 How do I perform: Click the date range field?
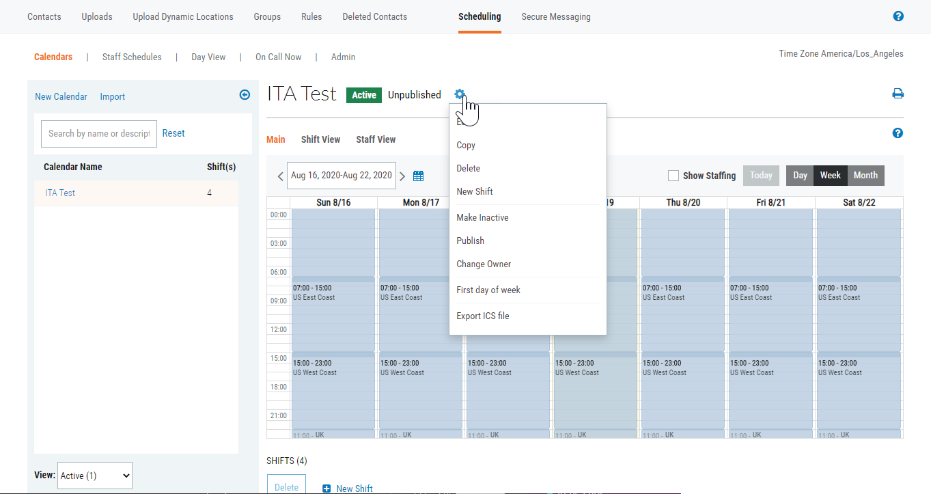point(341,176)
